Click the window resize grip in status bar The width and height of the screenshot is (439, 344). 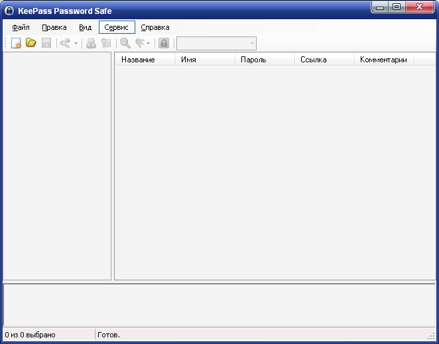pos(431,335)
